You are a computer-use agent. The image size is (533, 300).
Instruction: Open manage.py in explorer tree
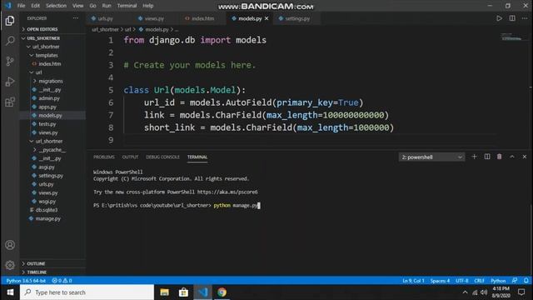click(x=48, y=218)
